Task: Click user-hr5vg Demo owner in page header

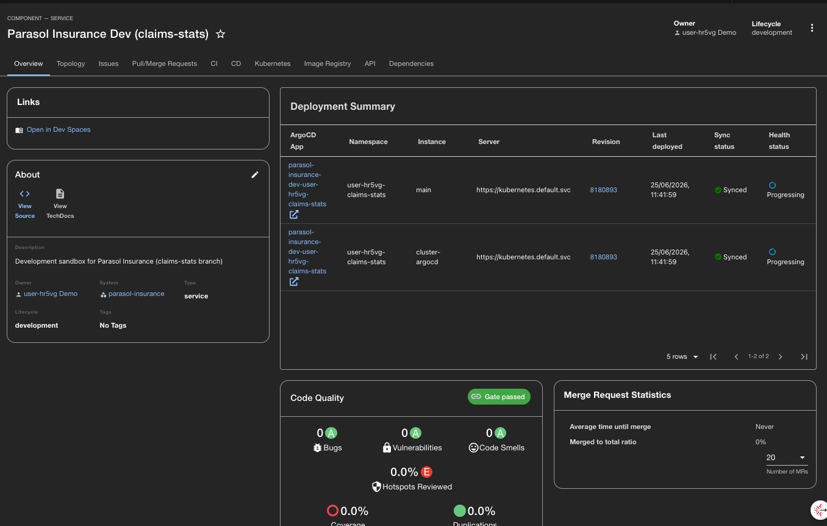Action: [709, 33]
